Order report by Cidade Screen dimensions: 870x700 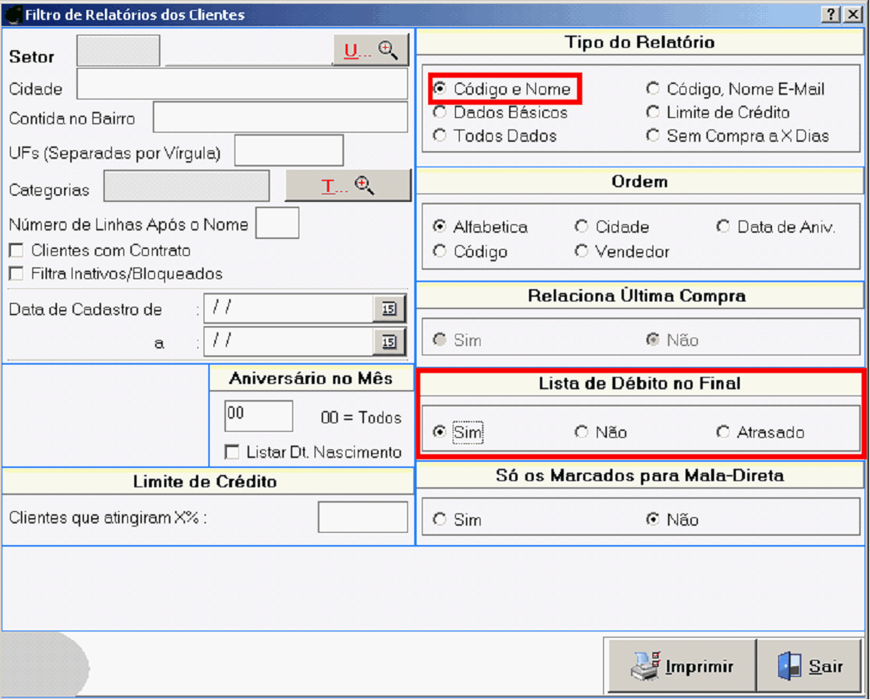(x=582, y=227)
